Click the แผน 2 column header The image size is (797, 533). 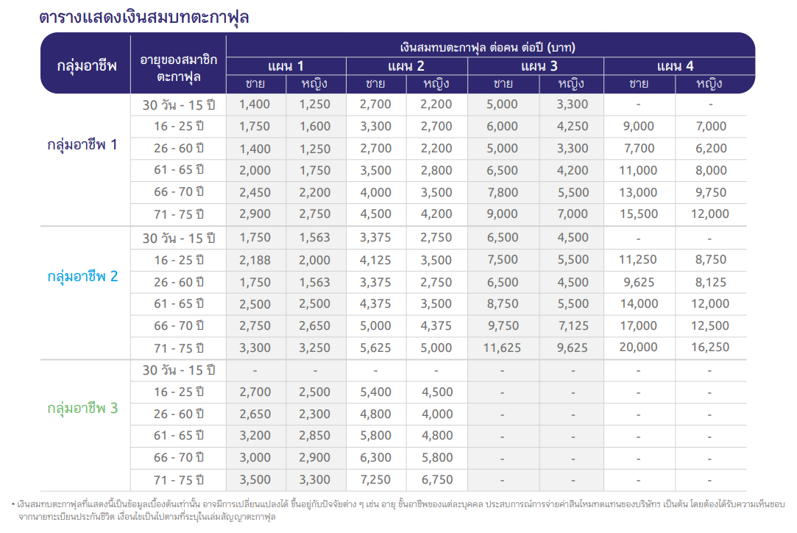pos(406,66)
